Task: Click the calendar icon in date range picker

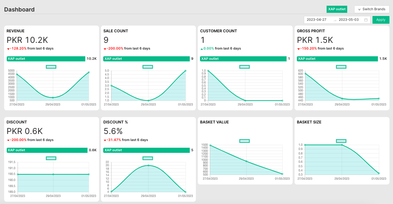Action: pyautogui.click(x=366, y=20)
